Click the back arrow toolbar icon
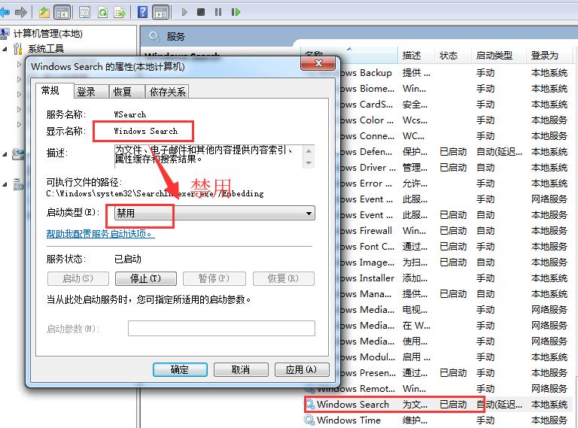The image size is (578, 428). (x=5, y=13)
